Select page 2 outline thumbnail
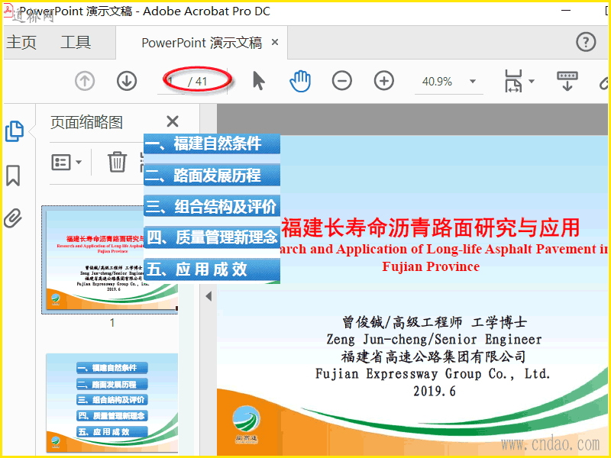The height and width of the screenshot is (458, 611). pyautogui.click(x=112, y=403)
